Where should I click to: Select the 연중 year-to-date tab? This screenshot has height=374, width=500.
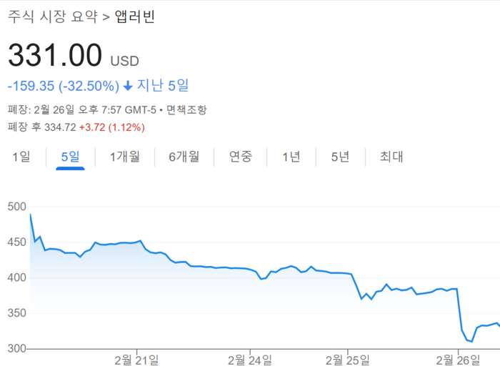[x=240, y=157]
